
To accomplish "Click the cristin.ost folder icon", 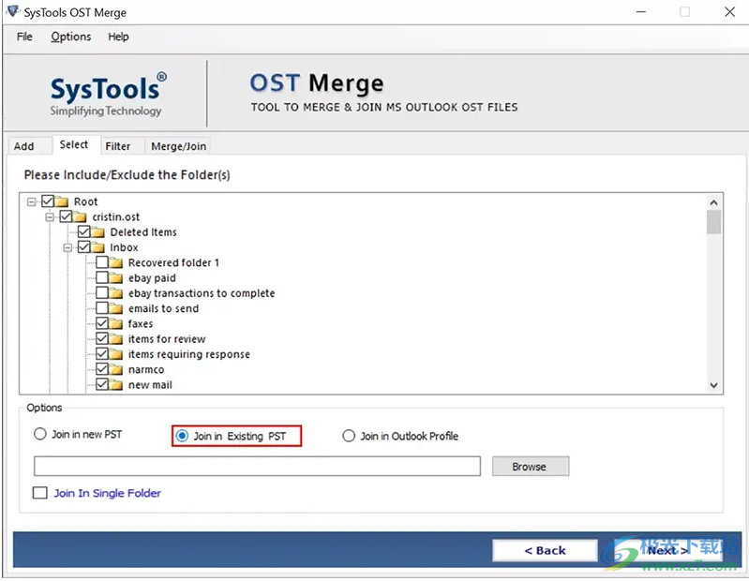I will click(x=81, y=216).
